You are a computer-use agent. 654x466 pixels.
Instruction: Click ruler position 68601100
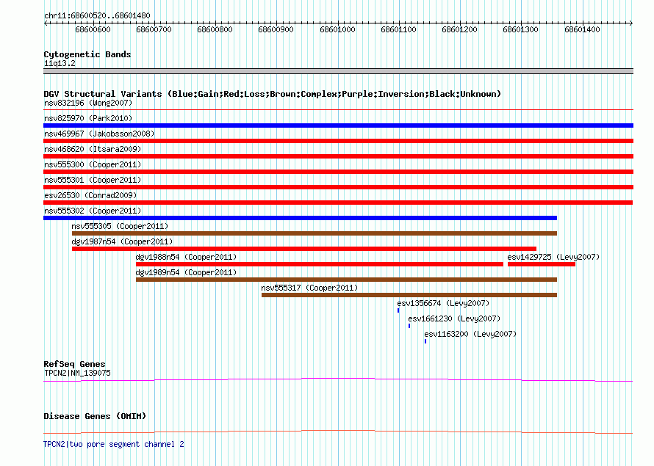398,29
